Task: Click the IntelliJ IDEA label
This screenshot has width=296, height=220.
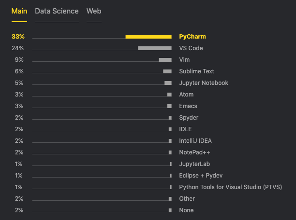Action: click(x=195, y=141)
